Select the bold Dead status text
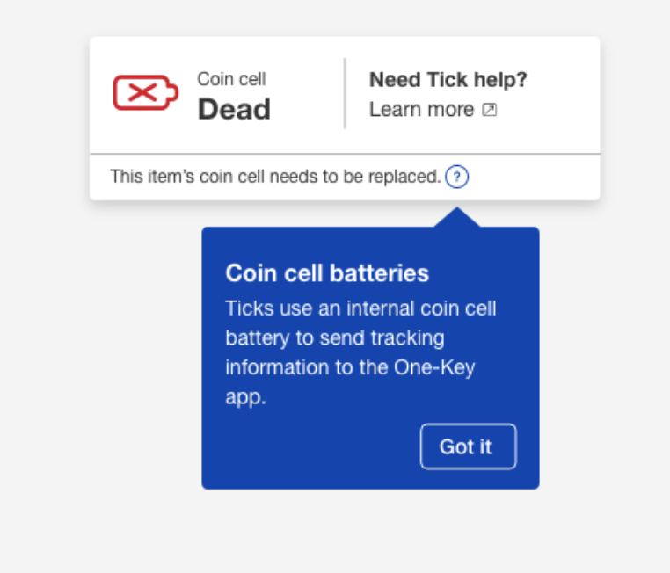 point(234,109)
